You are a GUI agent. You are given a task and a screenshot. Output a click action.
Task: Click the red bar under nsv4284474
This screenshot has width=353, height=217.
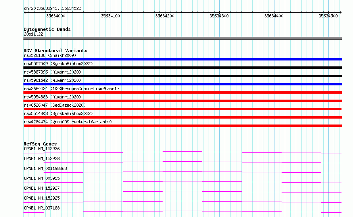[183, 126]
